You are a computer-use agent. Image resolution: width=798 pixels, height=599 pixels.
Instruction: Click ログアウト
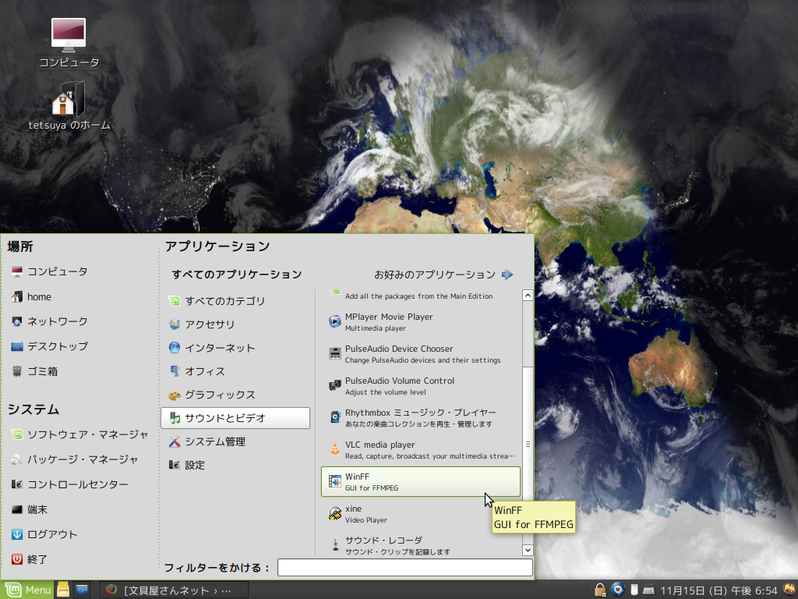[x=44, y=534]
